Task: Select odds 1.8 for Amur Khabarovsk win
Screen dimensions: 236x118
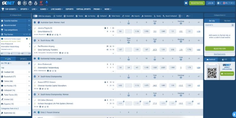Action: 120,68
